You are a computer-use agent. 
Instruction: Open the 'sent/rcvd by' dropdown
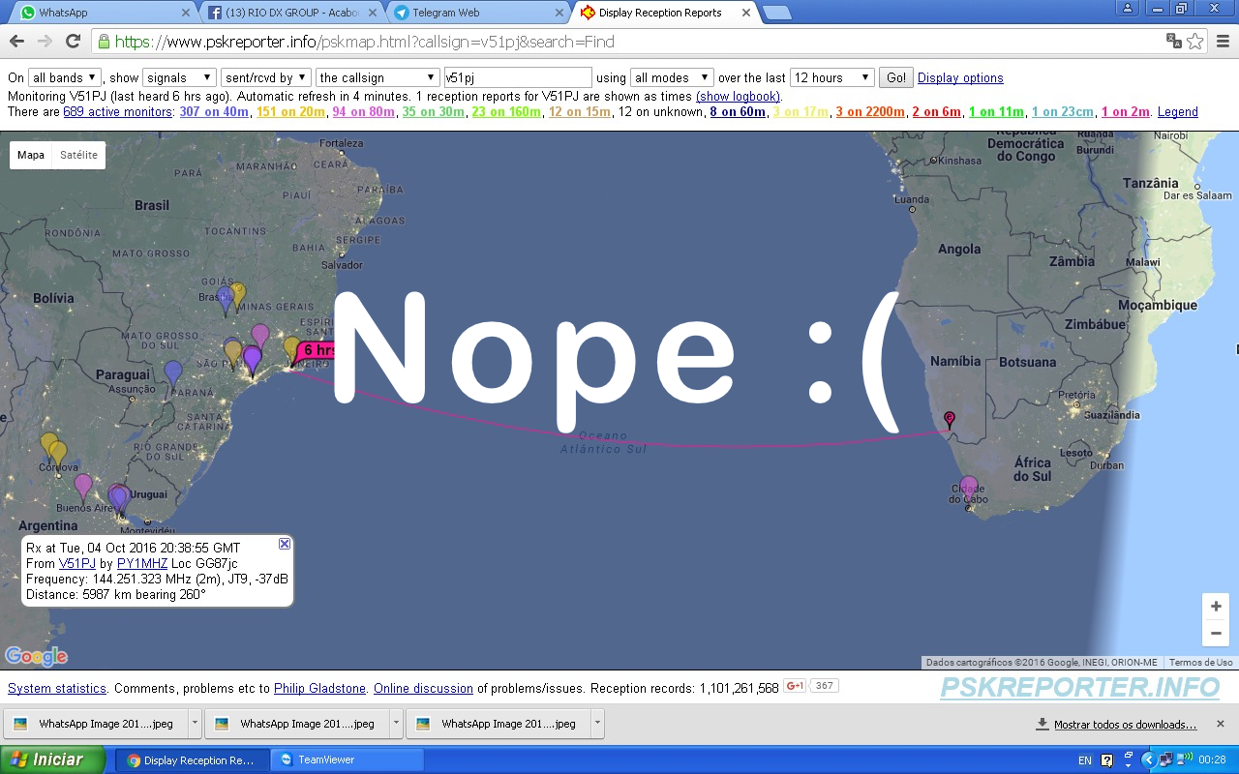(266, 77)
